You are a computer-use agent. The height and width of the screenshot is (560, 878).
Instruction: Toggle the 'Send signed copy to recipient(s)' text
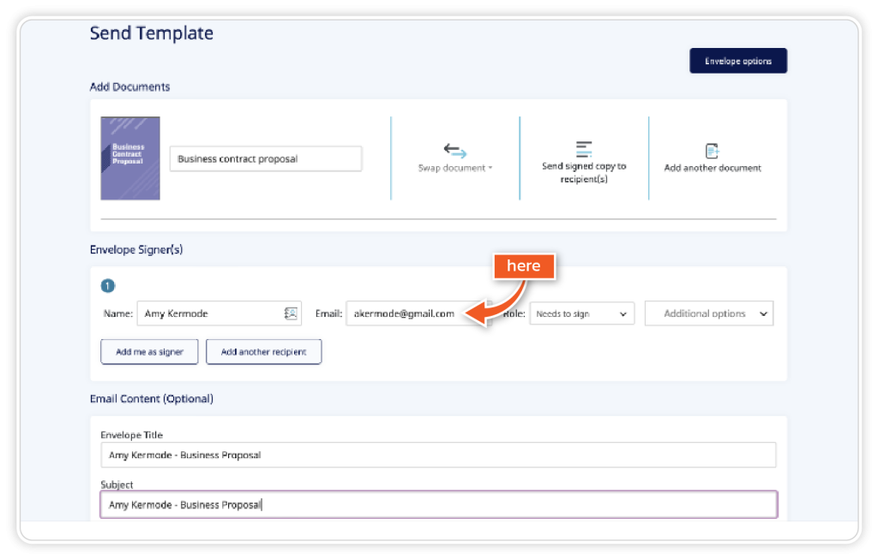[x=584, y=172]
